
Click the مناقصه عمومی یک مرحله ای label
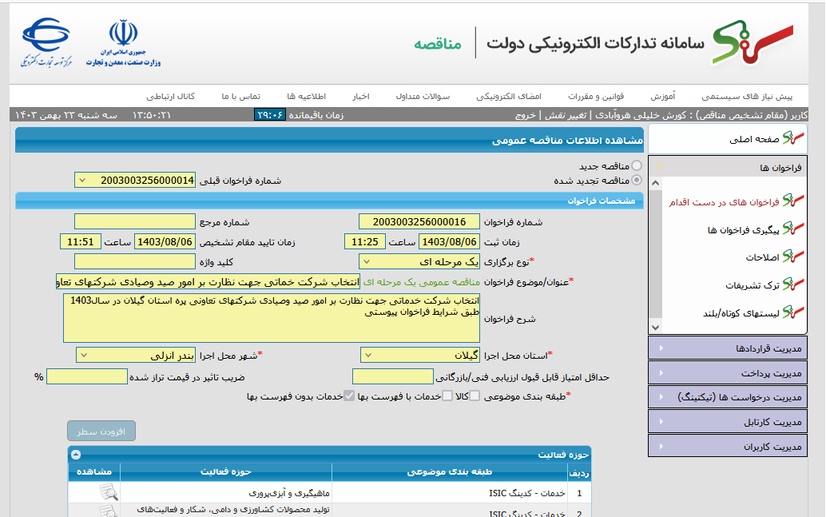pyautogui.click(x=422, y=282)
